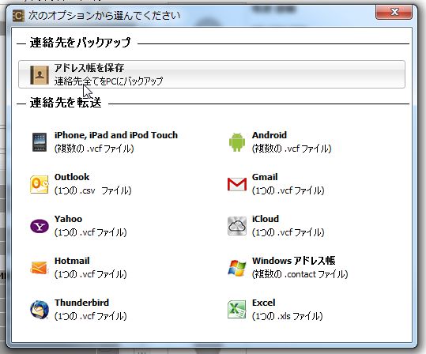
Task: Select Windows アドレス帳 export label
Action: pyautogui.click(x=294, y=261)
